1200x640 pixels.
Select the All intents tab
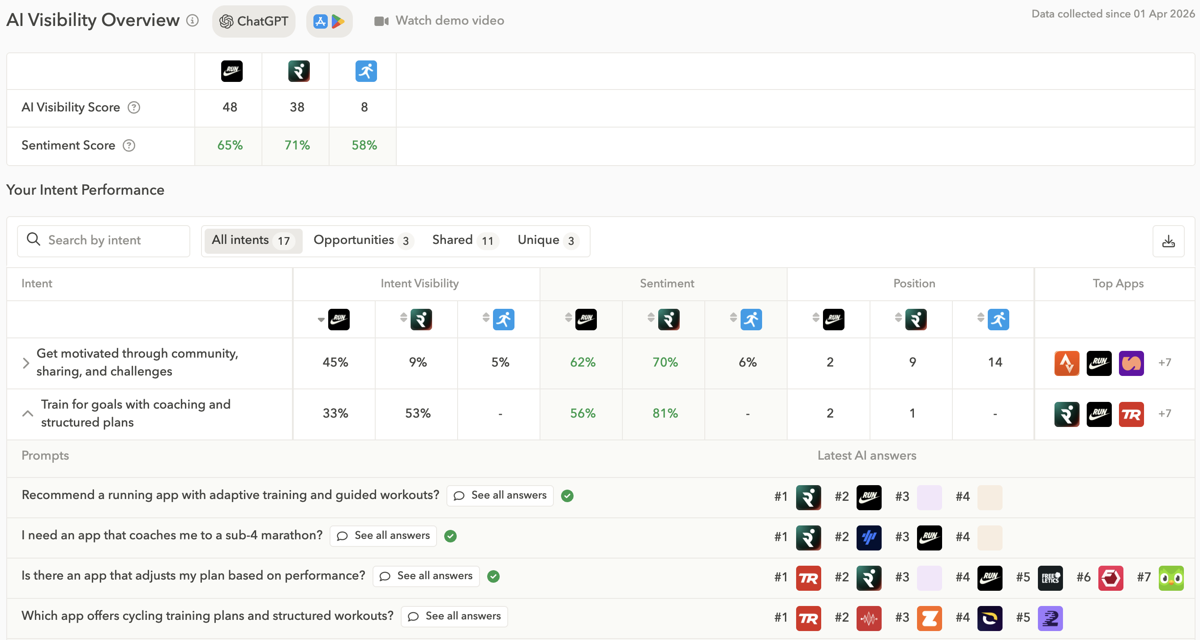(x=253, y=241)
